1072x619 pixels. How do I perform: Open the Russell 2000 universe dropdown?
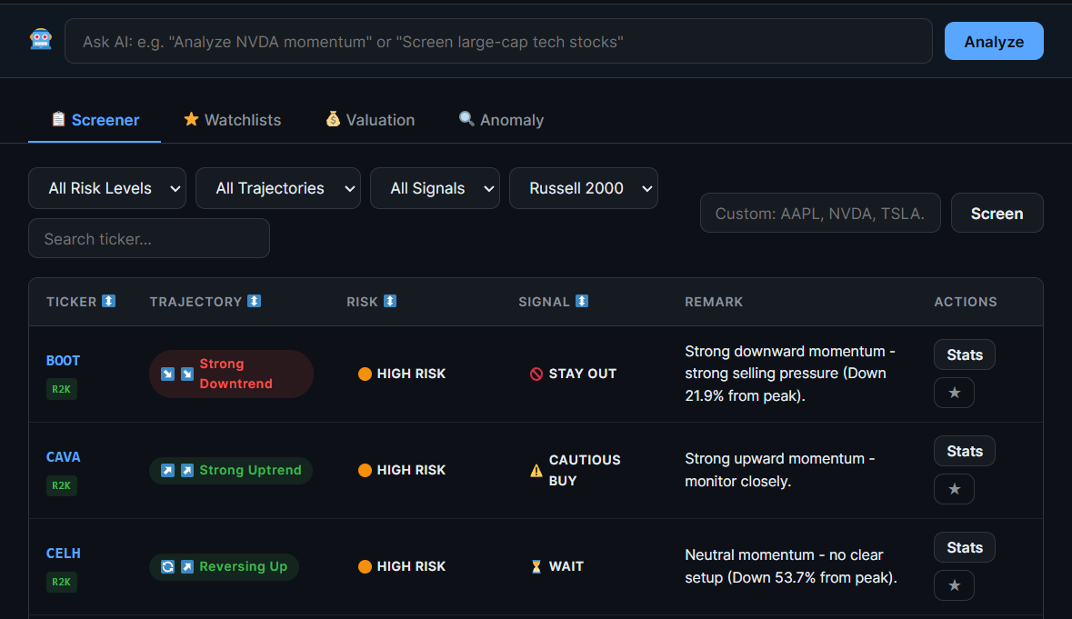[x=584, y=188]
